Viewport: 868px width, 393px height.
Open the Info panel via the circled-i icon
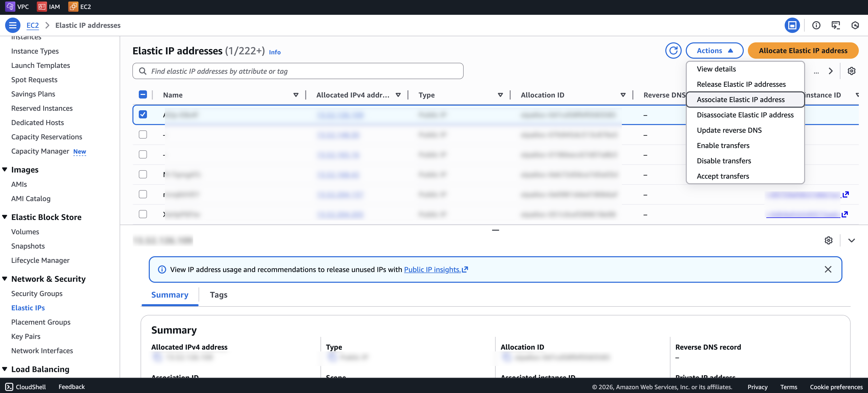(816, 25)
